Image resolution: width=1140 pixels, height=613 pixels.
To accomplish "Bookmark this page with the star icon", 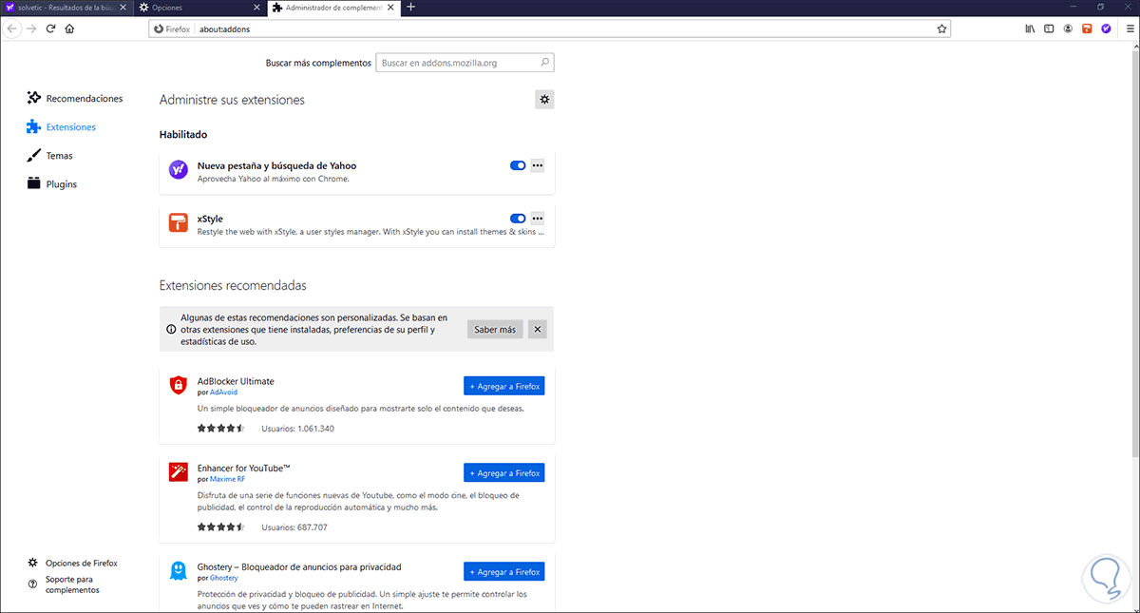I will [941, 29].
